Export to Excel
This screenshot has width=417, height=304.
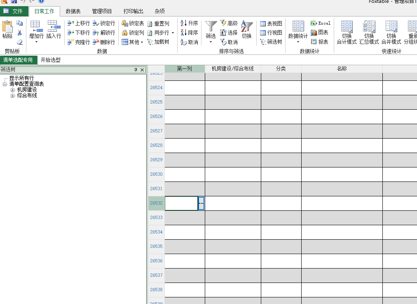click(x=321, y=24)
